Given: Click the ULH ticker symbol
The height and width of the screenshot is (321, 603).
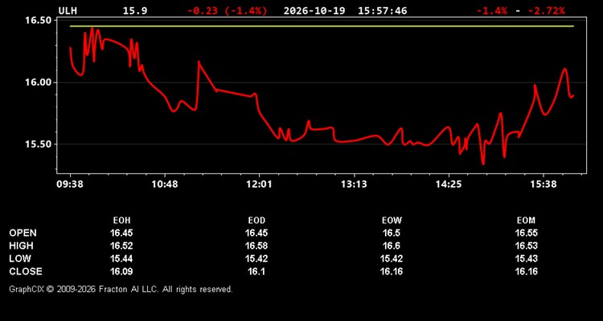Looking at the screenshot, I should click(68, 10).
